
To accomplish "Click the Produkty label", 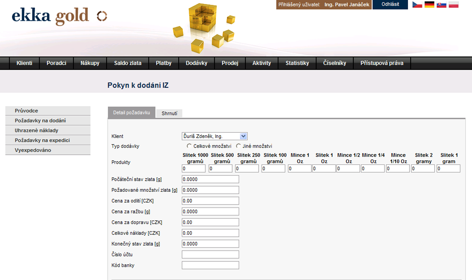I will coord(121,162).
